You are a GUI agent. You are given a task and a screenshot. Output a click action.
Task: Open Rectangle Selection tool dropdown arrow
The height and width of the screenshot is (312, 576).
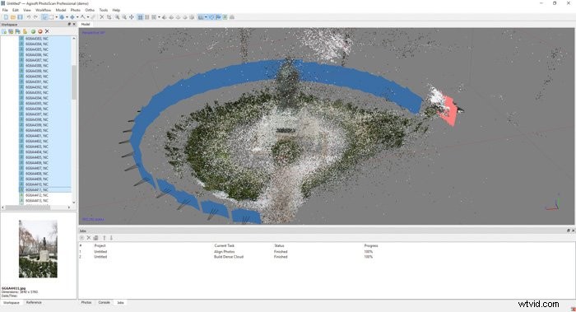pyautogui.click(x=56, y=17)
